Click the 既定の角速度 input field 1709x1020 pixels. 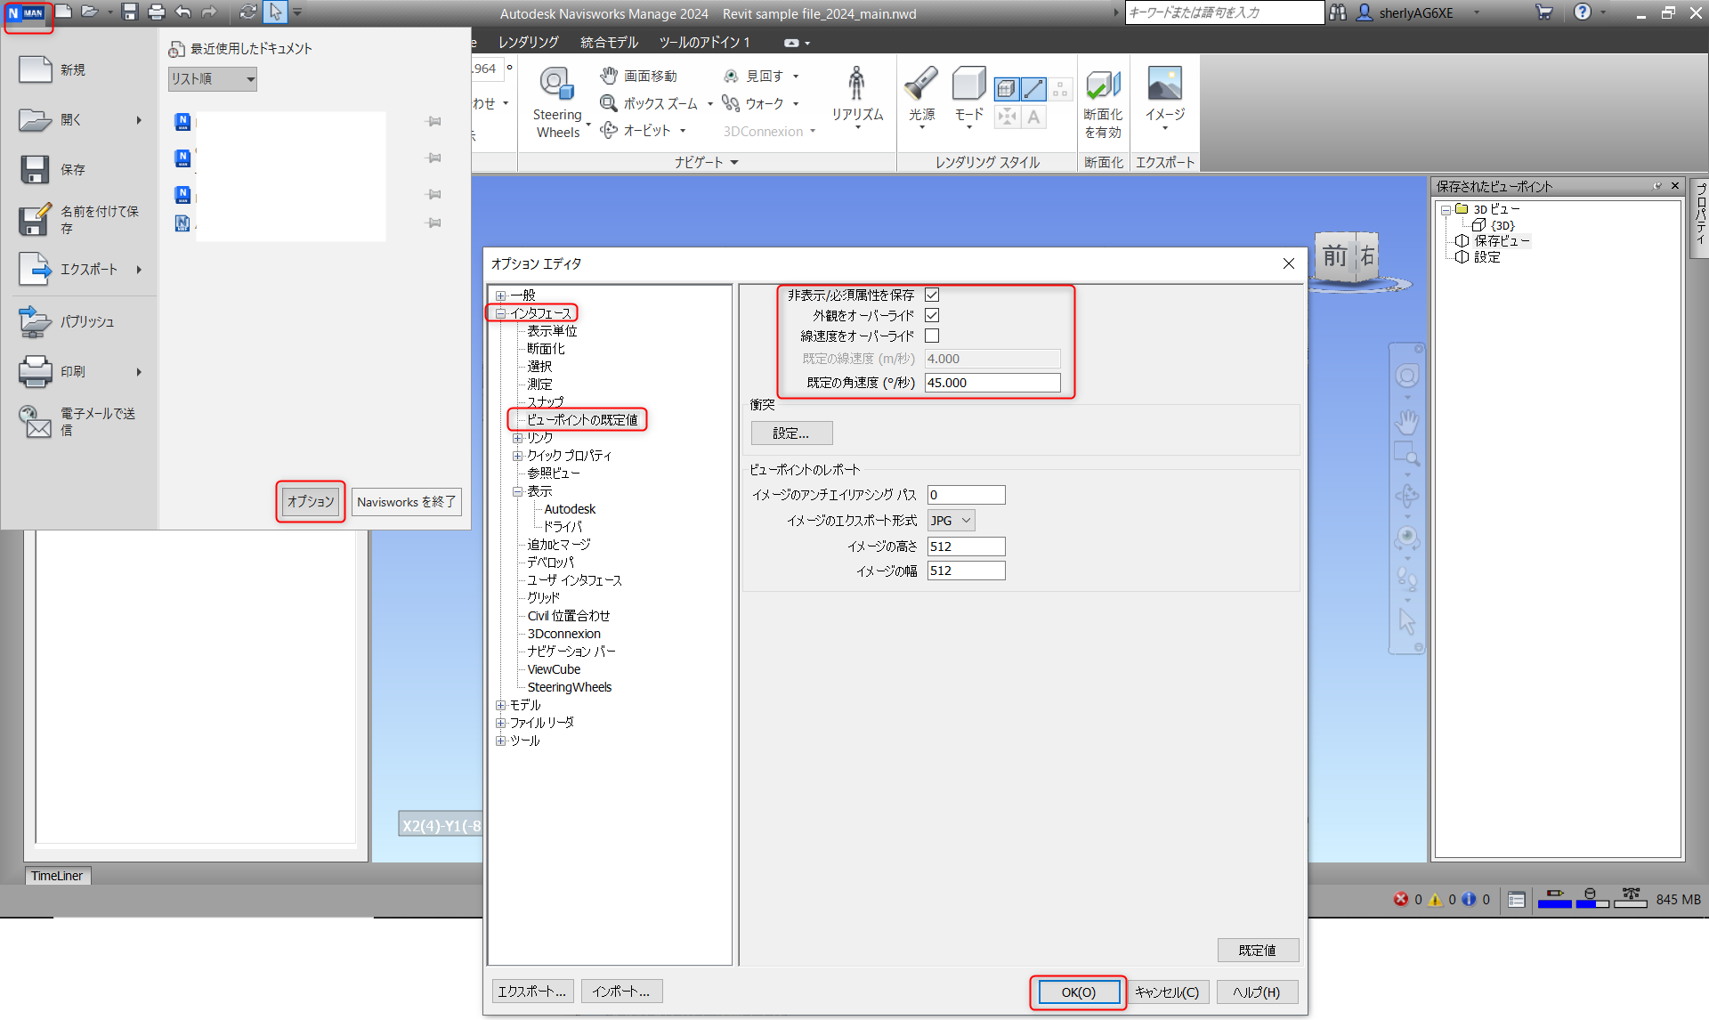[x=992, y=382]
